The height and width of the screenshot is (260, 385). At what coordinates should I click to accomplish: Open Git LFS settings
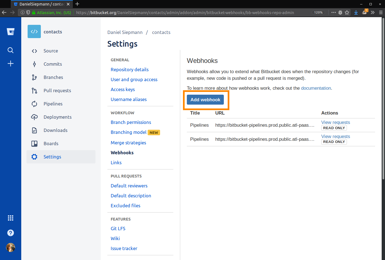click(x=118, y=229)
